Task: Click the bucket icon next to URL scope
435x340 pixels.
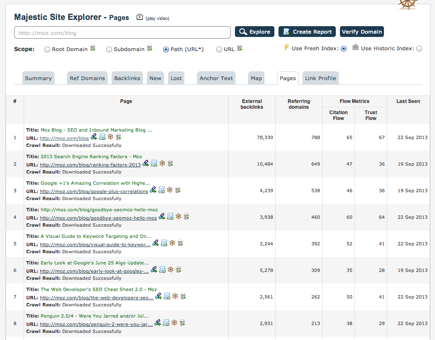Action: (x=240, y=48)
